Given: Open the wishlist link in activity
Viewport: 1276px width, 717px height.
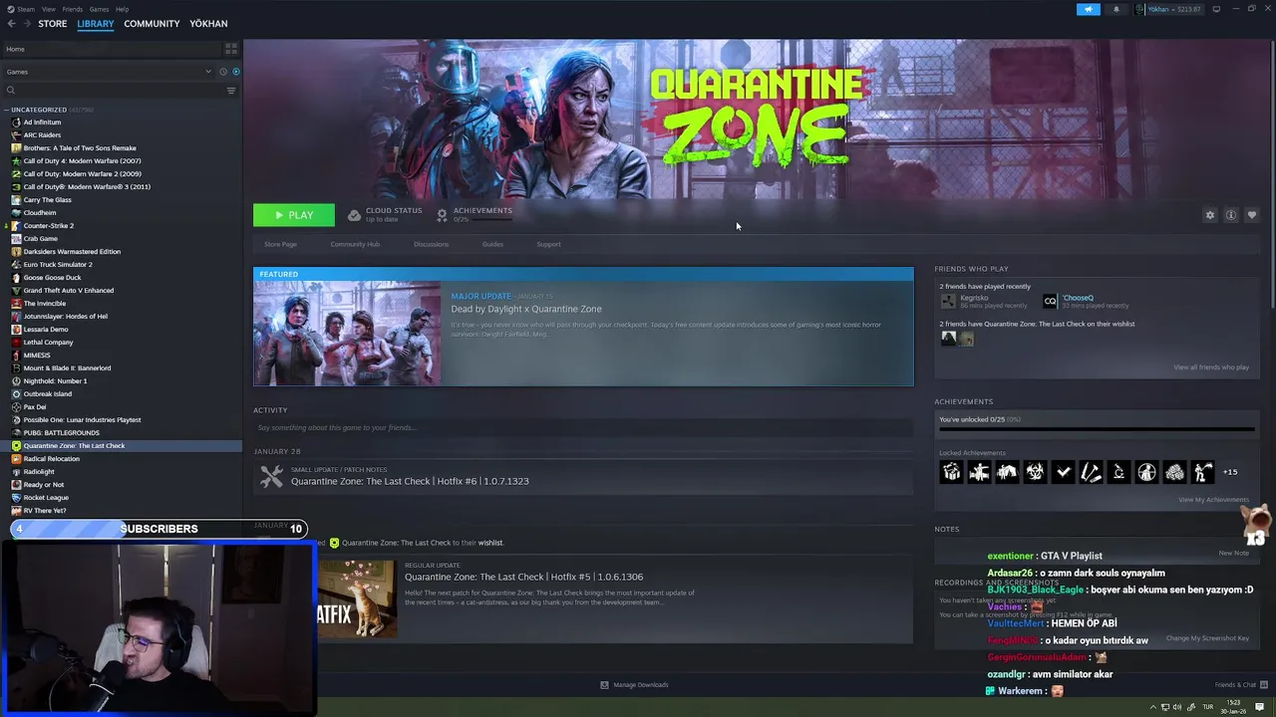Looking at the screenshot, I should 490,543.
